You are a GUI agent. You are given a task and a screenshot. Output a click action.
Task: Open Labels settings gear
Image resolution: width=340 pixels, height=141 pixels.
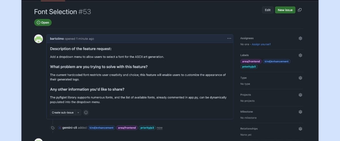[x=300, y=55]
